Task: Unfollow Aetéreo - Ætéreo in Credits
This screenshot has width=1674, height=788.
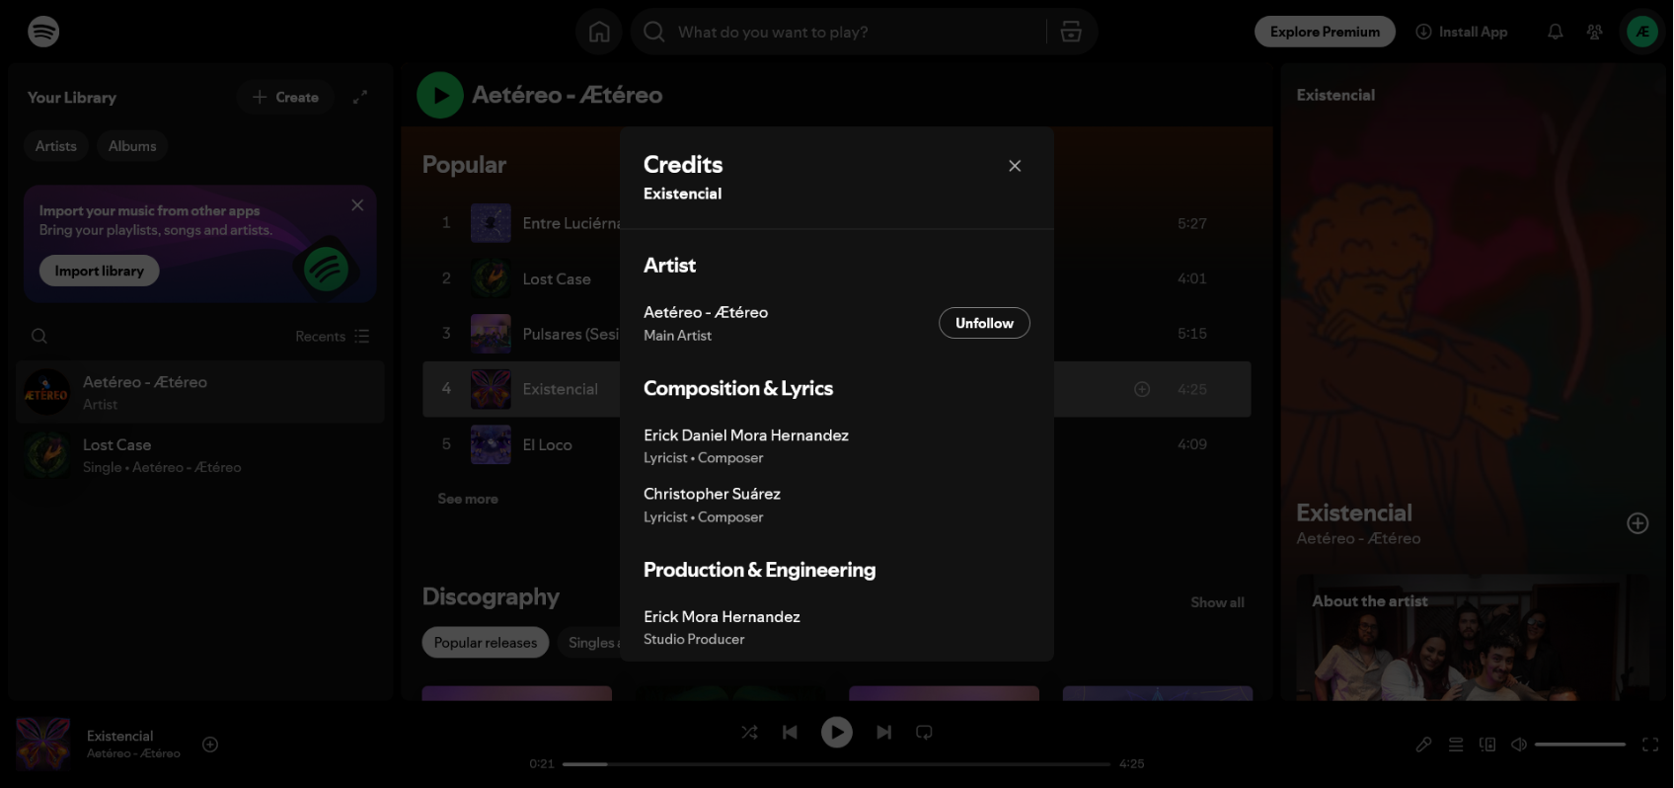Action: 984,323
